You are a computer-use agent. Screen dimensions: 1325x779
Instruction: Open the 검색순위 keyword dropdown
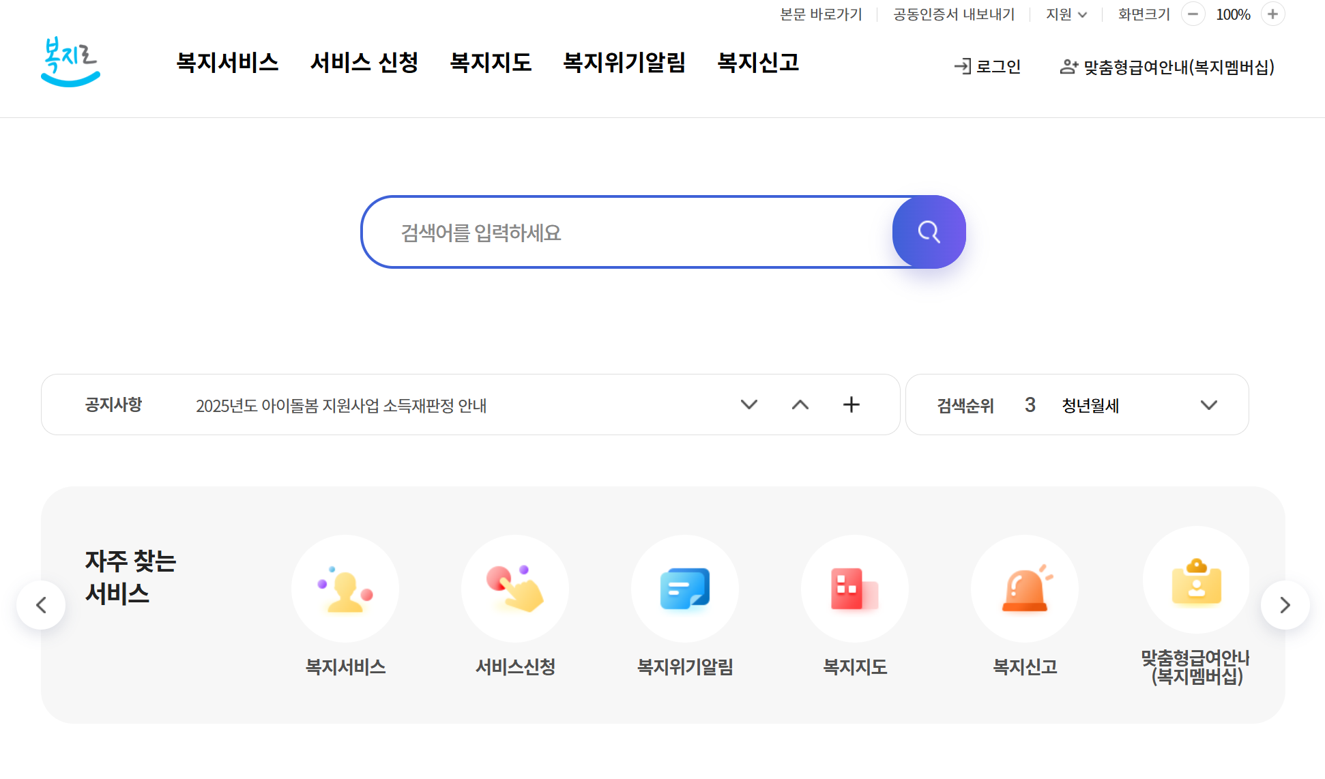click(x=1210, y=405)
